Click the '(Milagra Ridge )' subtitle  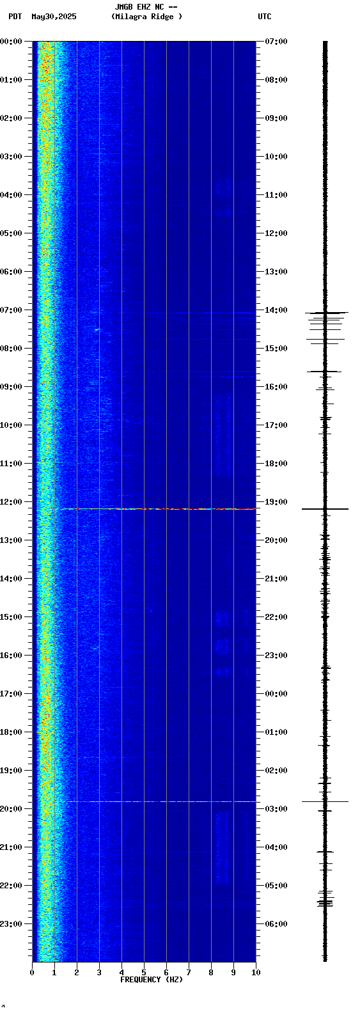point(146,17)
